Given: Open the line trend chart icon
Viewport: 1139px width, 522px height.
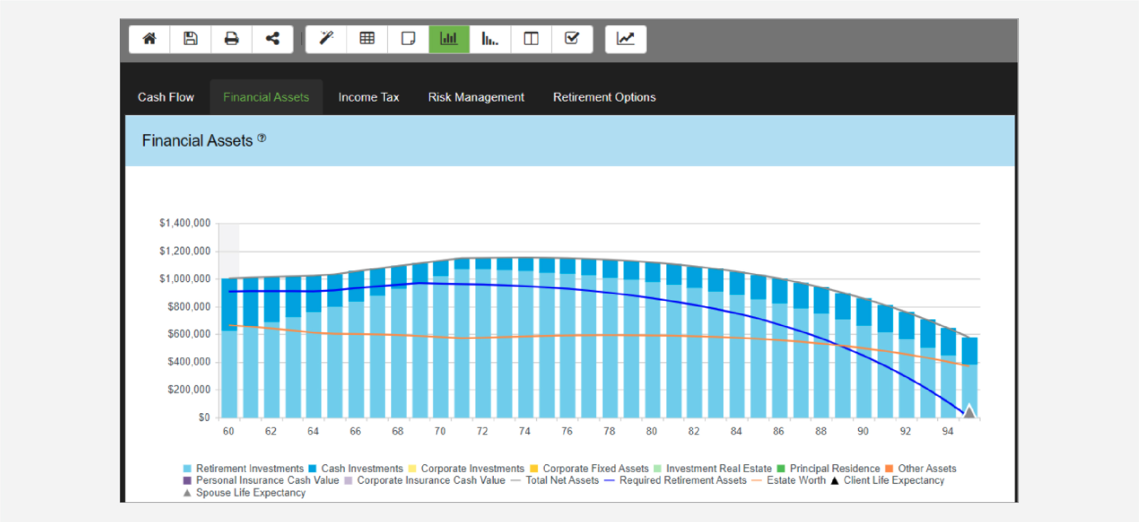Looking at the screenshot, I should pos(625,39).
